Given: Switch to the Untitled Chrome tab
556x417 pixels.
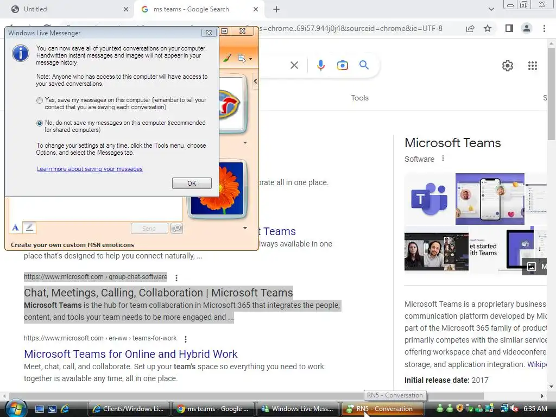Looking at the screenshot, I should [67, 9].
